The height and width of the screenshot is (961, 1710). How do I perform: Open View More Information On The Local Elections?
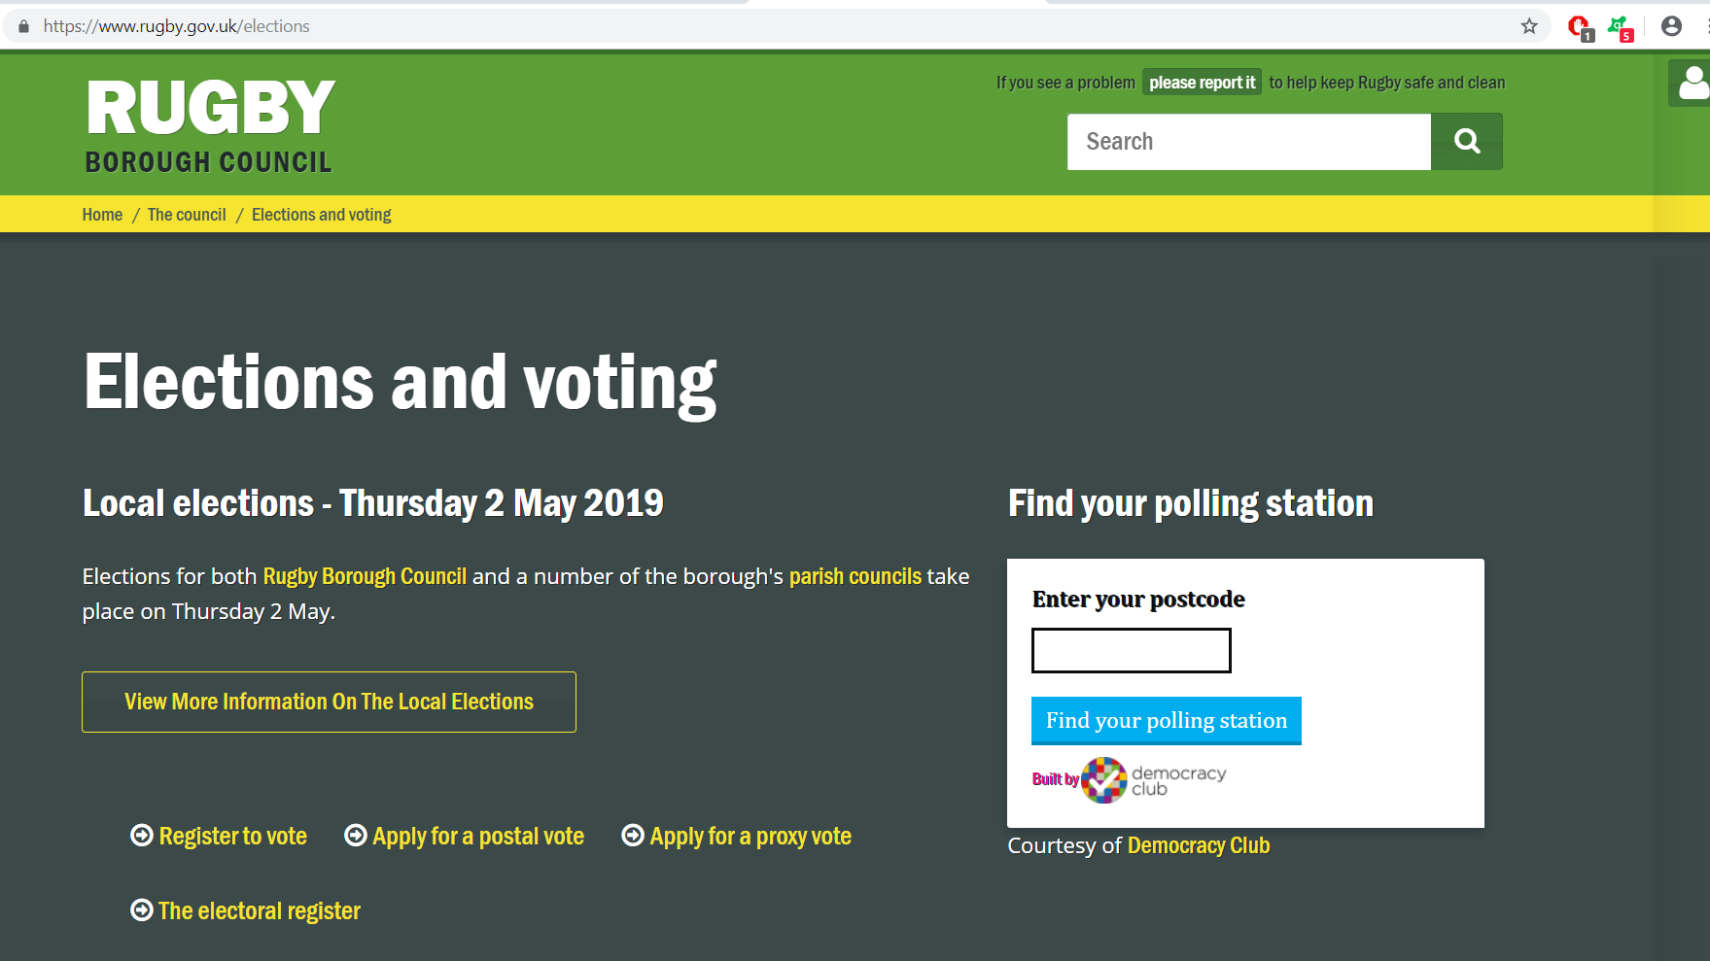point(329,702)
